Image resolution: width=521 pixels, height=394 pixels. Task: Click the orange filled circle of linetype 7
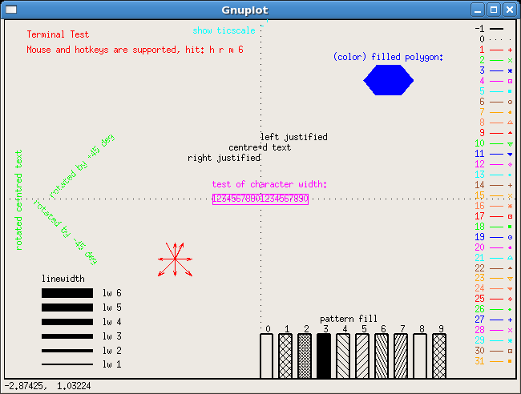point(510,113)
